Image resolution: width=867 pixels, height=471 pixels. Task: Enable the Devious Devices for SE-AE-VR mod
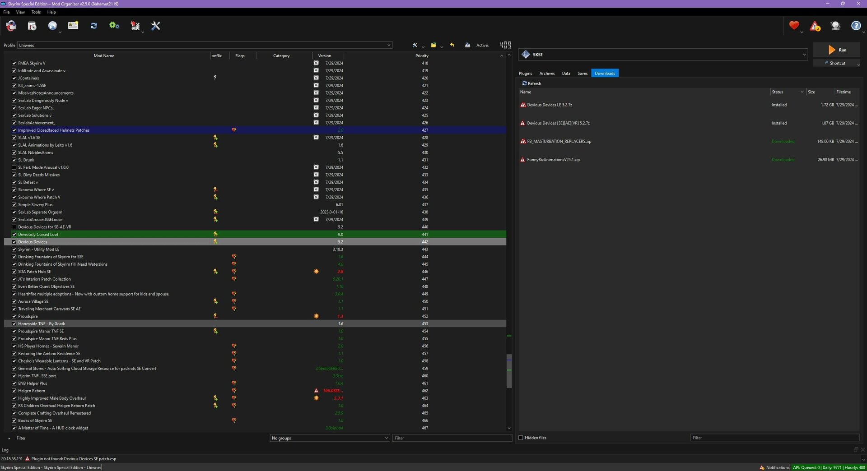(14, 227)
